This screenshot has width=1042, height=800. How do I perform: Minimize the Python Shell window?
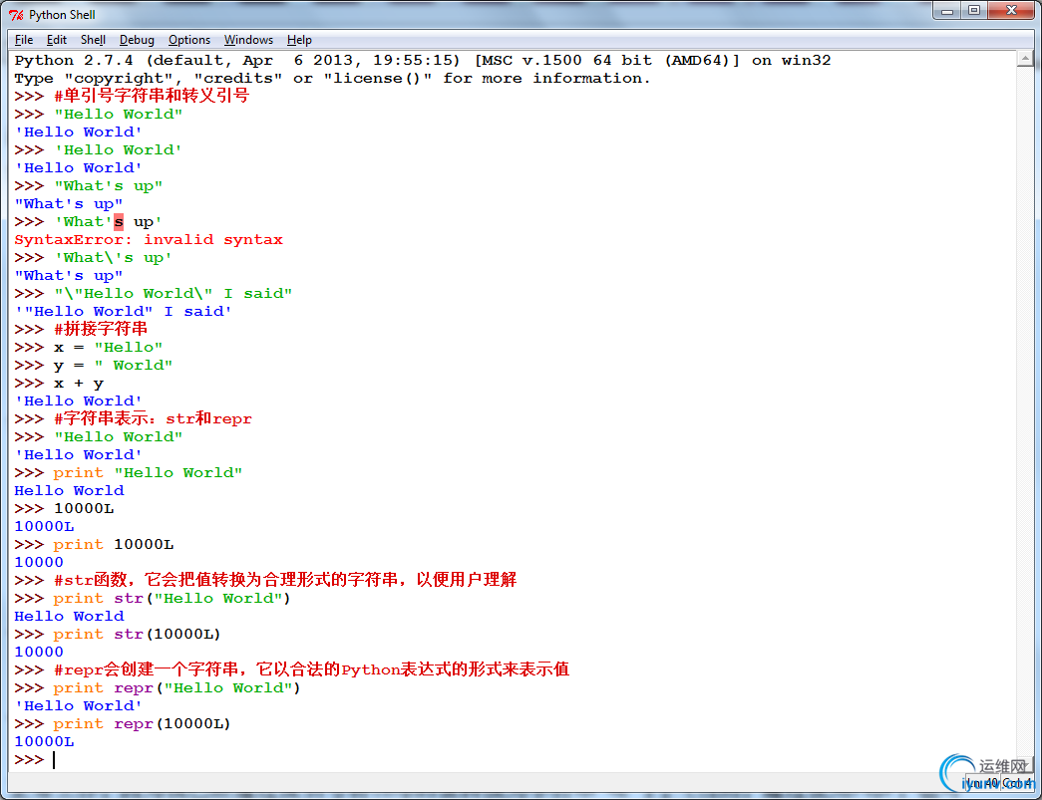[947, 11]
